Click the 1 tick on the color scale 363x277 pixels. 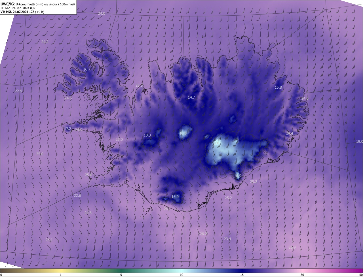(61, 275)
